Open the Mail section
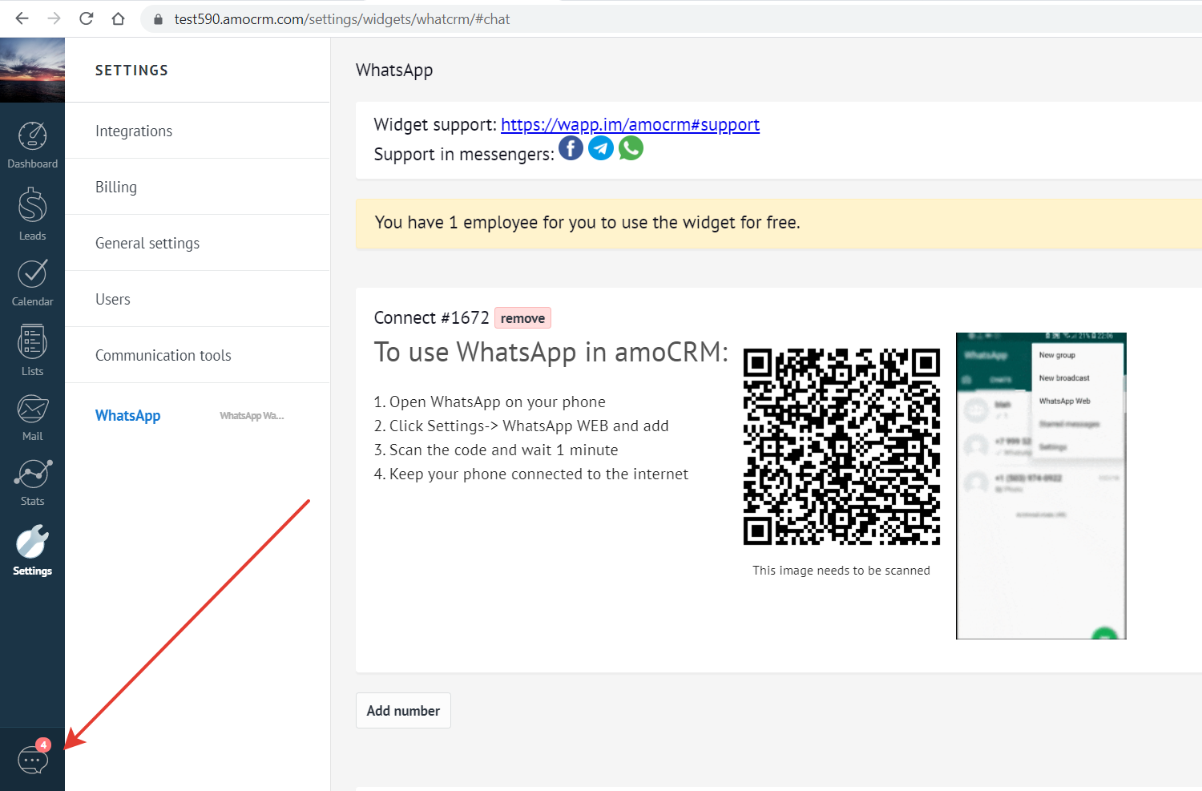 pos(32,418)
